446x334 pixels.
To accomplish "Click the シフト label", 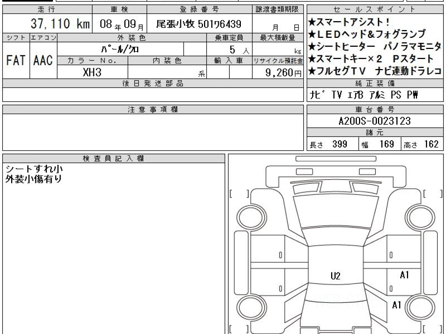I will tap(16, 37).
